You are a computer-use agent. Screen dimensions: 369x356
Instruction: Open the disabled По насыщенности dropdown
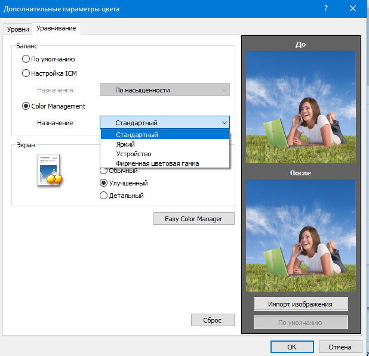click(x=165, y=89)
